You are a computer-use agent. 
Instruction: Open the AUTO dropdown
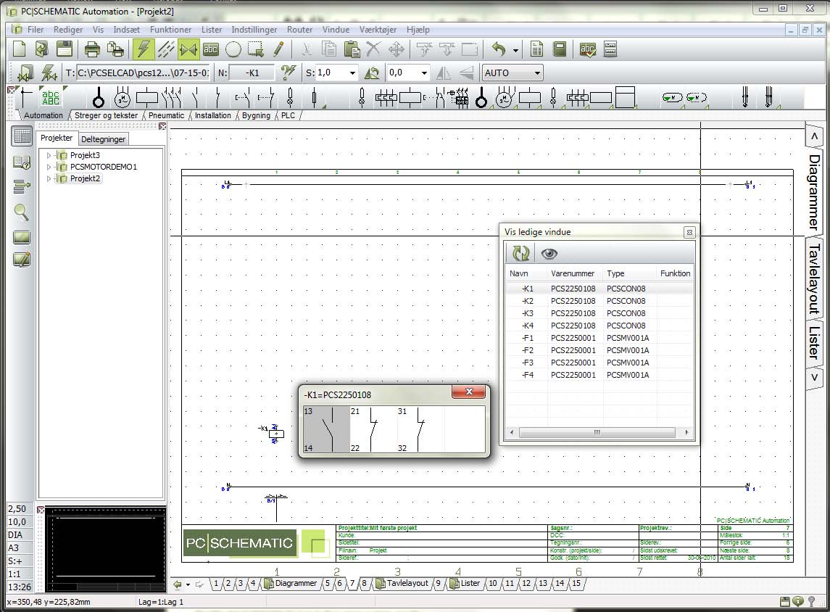[x=537, y=73]
